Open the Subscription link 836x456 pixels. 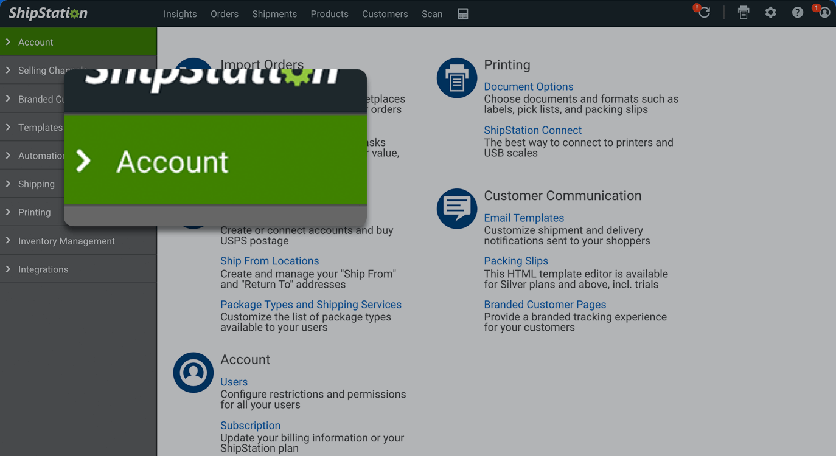tap(250, 426)
